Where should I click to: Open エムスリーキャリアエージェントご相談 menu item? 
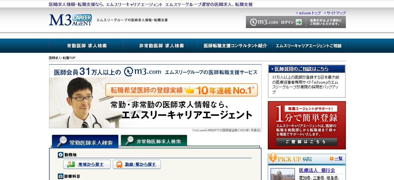click(x=309, y=46)
